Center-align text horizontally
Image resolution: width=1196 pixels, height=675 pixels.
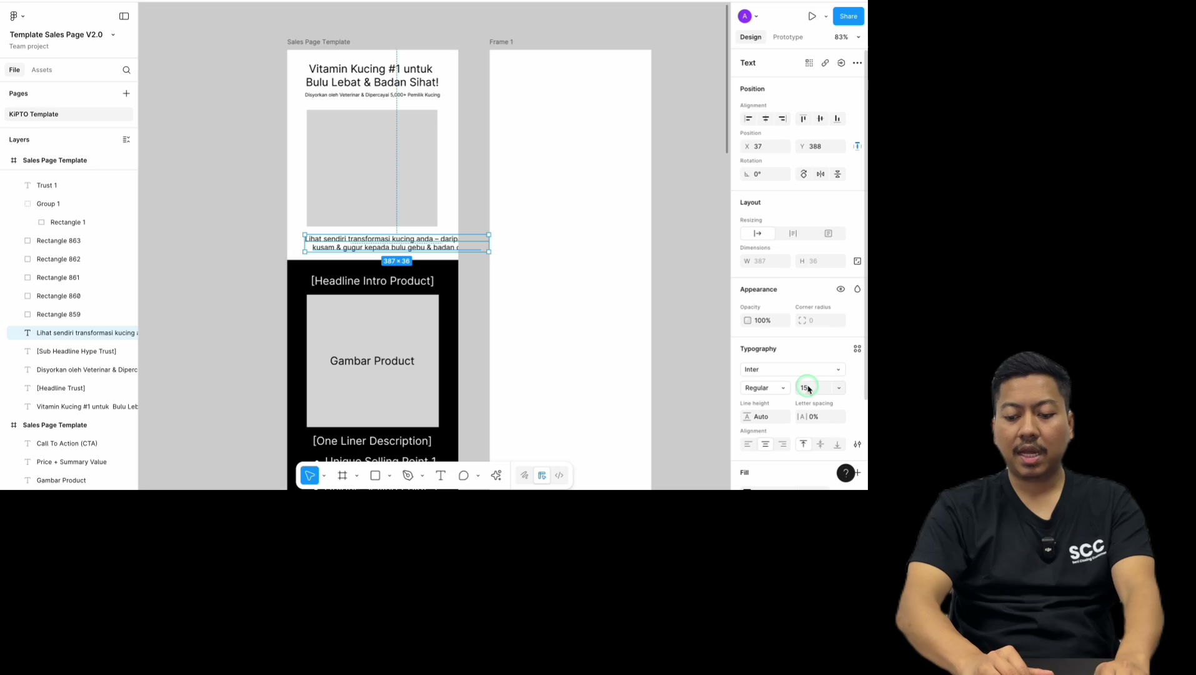[x=765, y=444]
